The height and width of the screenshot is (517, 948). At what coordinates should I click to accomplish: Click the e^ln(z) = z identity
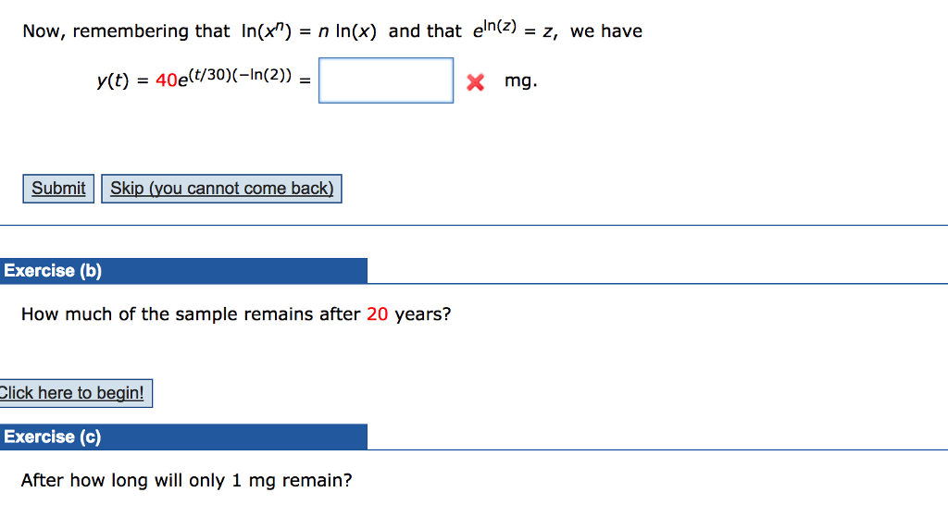(x=514, y=30)
